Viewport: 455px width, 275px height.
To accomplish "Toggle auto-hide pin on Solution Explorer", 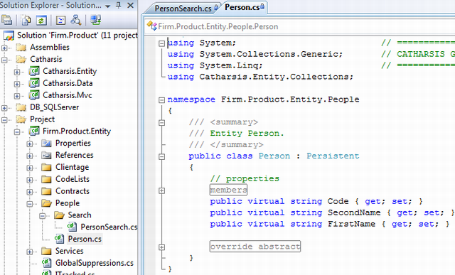I will pos(119,5).
